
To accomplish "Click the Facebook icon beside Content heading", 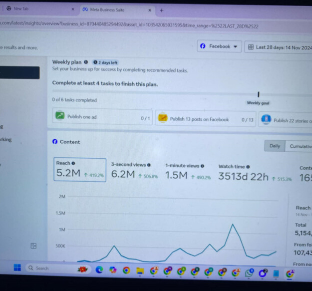I will point(55,141).
